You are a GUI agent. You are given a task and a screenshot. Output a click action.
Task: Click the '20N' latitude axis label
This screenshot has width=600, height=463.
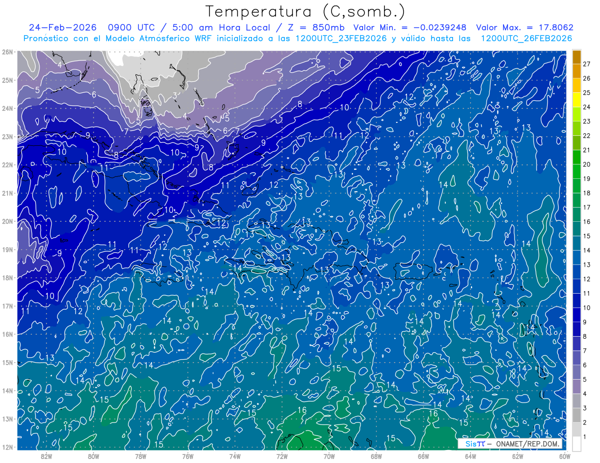pos(8,221)
